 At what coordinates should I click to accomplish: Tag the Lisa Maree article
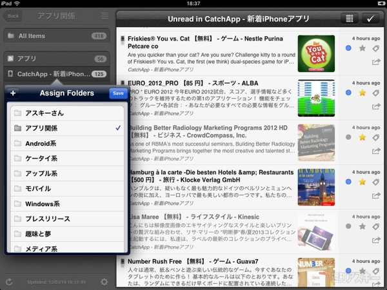pyautogui.click(x=376, y=226)
